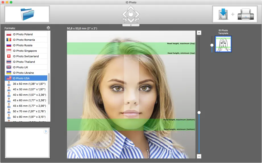Click the printer icon
Viewport: 262px width, 163px height.
[x=246, y=14]
